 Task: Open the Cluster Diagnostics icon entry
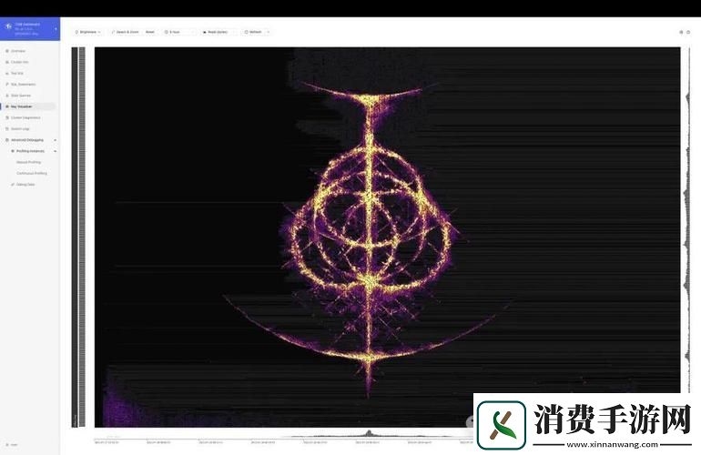7,117
